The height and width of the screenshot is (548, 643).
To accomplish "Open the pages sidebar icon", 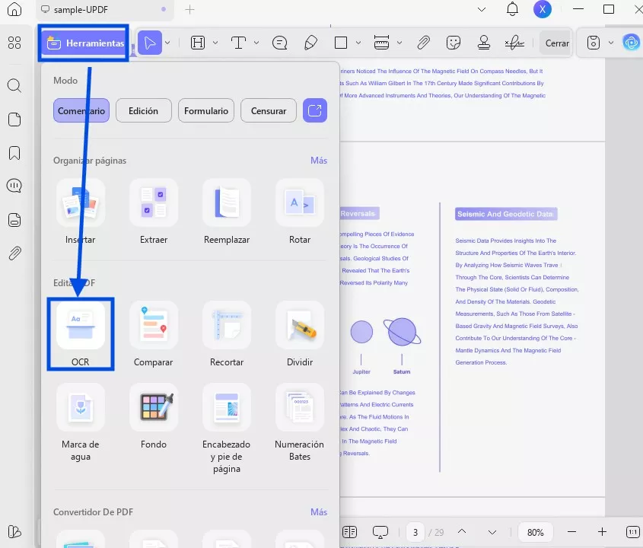I will [x=14, y=119].
